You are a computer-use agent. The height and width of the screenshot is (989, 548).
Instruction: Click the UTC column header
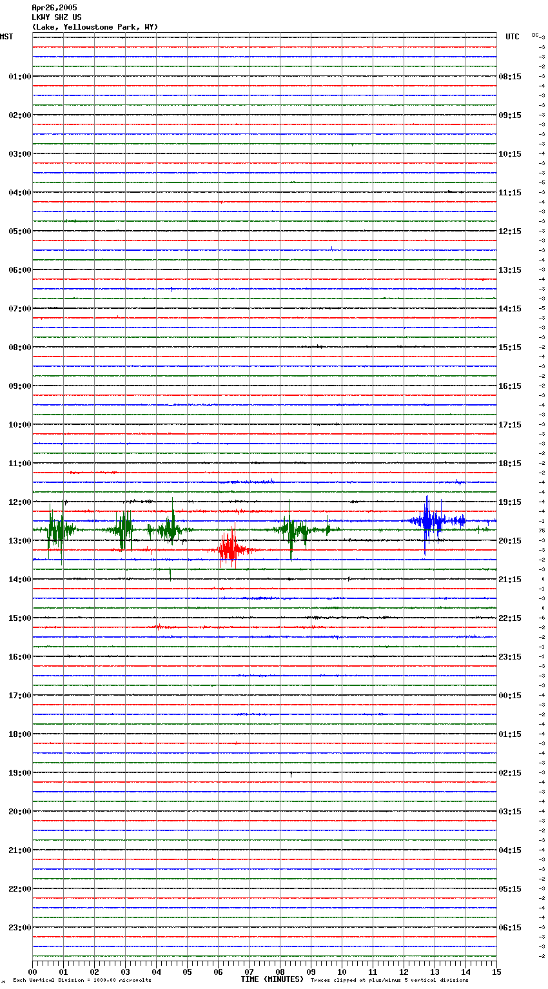[512, 37]
